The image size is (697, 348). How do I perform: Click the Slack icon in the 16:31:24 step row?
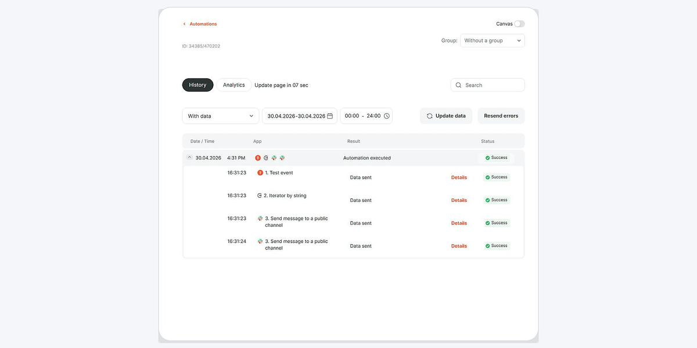(260, 241)
